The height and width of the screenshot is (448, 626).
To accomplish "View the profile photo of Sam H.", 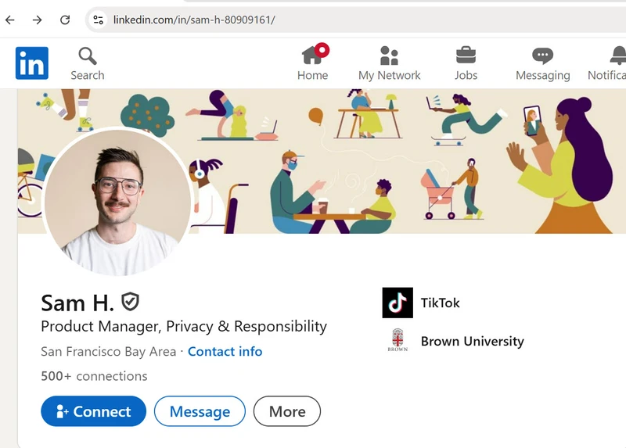I will tap(117, 201).
